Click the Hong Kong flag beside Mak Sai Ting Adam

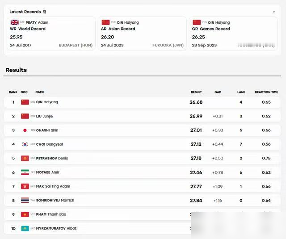click(25, 186)
